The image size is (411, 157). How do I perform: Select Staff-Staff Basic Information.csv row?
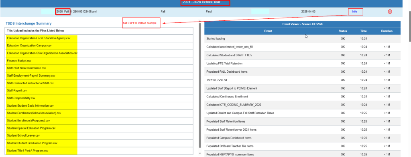(99, 68)
